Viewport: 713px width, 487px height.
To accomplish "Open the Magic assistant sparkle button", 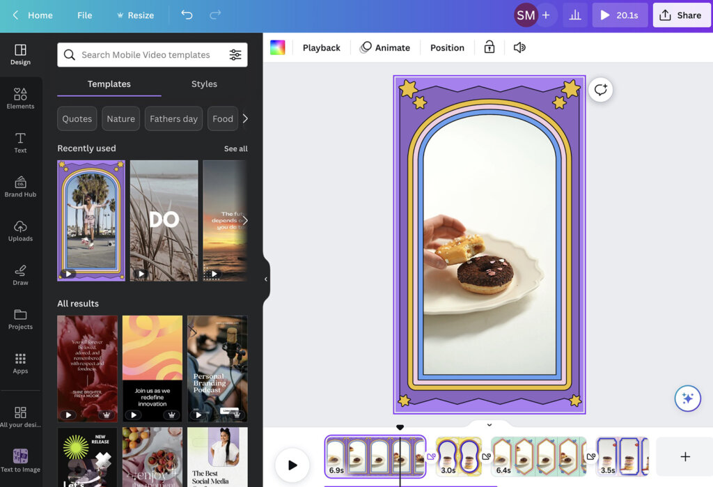I will point(687,398).
